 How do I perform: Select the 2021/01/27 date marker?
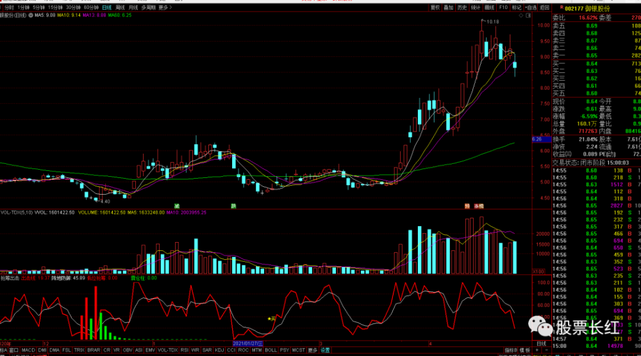pos(247,344)
